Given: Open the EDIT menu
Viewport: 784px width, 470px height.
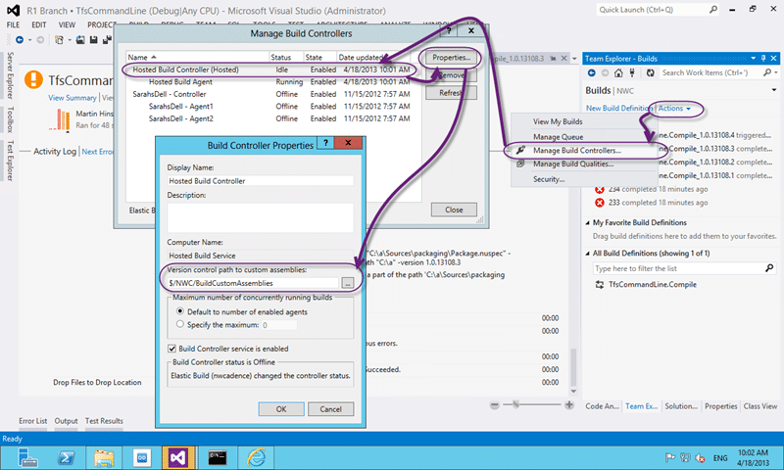Looking at the screenshot, I should point(39,25).
